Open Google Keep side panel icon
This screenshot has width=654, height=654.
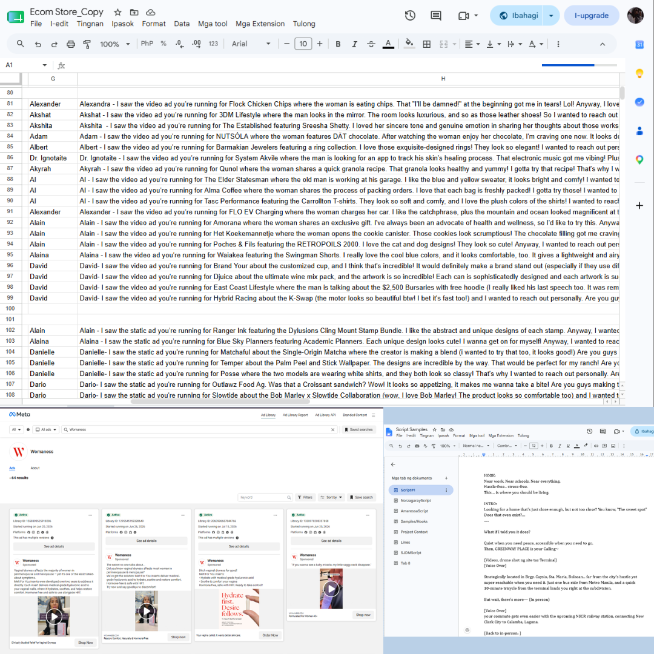[x=639, y=74]
